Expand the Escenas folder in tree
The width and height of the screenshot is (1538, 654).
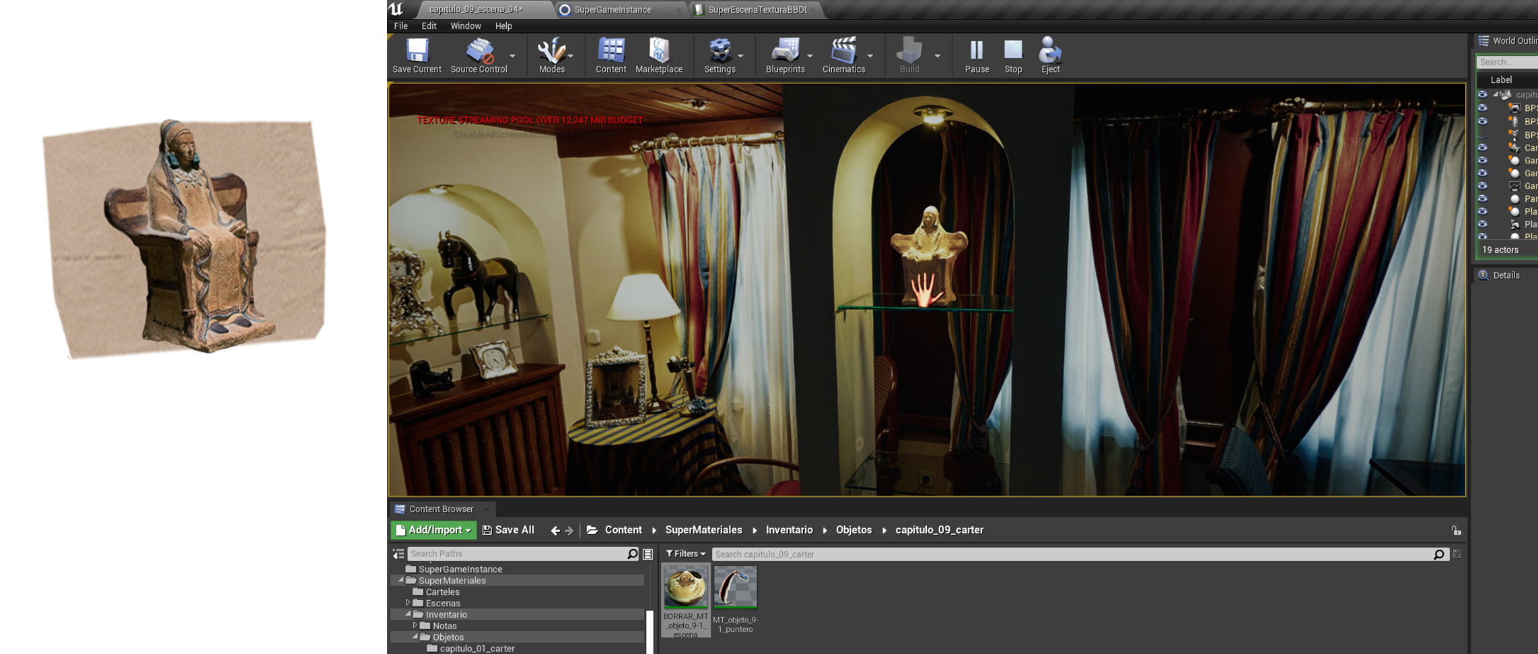(x=408, y=603)
